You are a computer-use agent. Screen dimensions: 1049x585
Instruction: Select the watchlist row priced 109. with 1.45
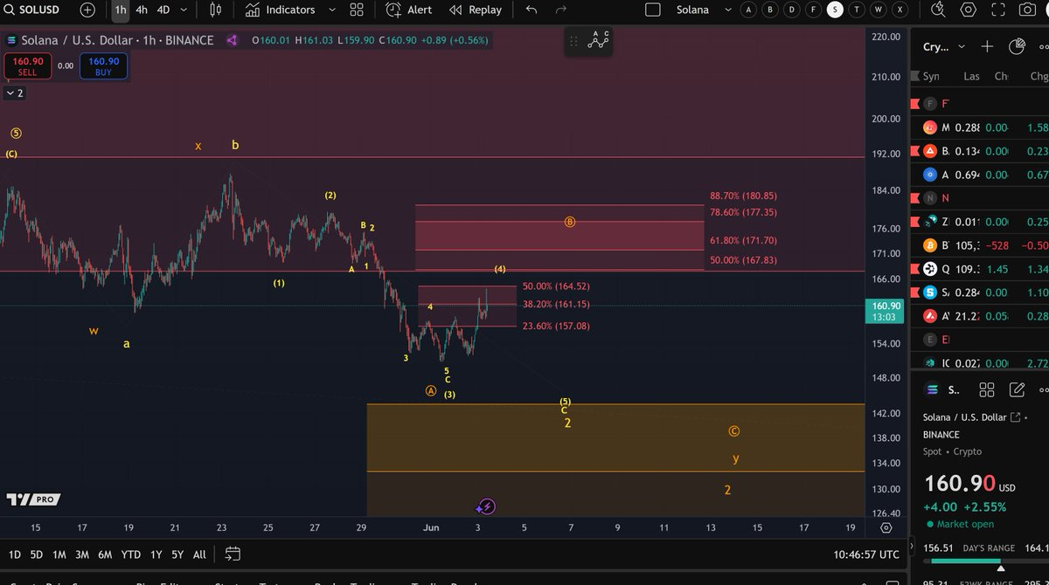coord(980,269)
